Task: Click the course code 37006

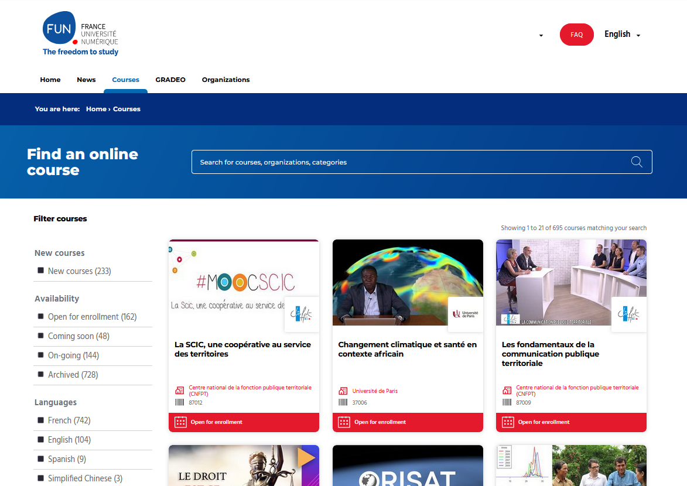Action: coord(360,403)
